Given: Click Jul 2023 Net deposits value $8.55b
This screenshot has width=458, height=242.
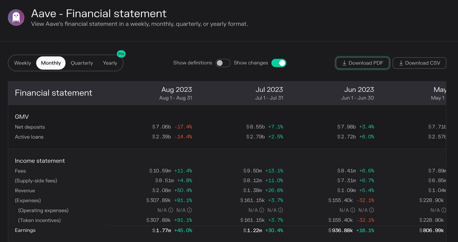Looking at the screenshot, I should 256,127.
